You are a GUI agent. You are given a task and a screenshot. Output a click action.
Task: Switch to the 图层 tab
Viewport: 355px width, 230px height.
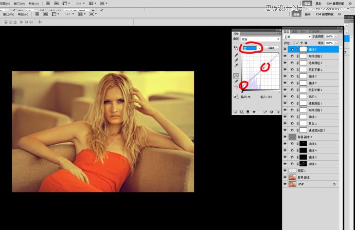click(286, 31)
